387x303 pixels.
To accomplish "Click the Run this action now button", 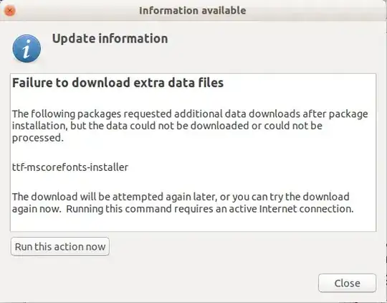I will pos(60,246).
